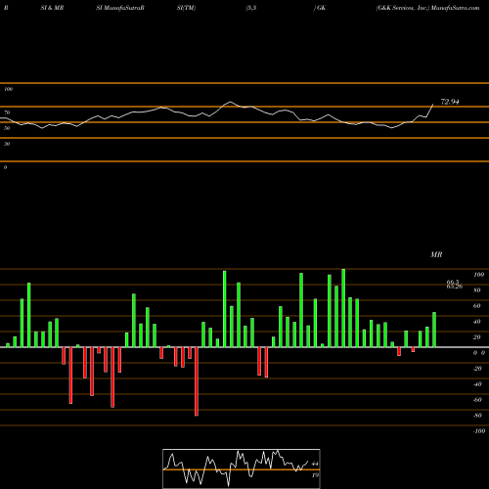Open the mini oscillator chart thumbnail
The image size is (489, 489).
242,468
